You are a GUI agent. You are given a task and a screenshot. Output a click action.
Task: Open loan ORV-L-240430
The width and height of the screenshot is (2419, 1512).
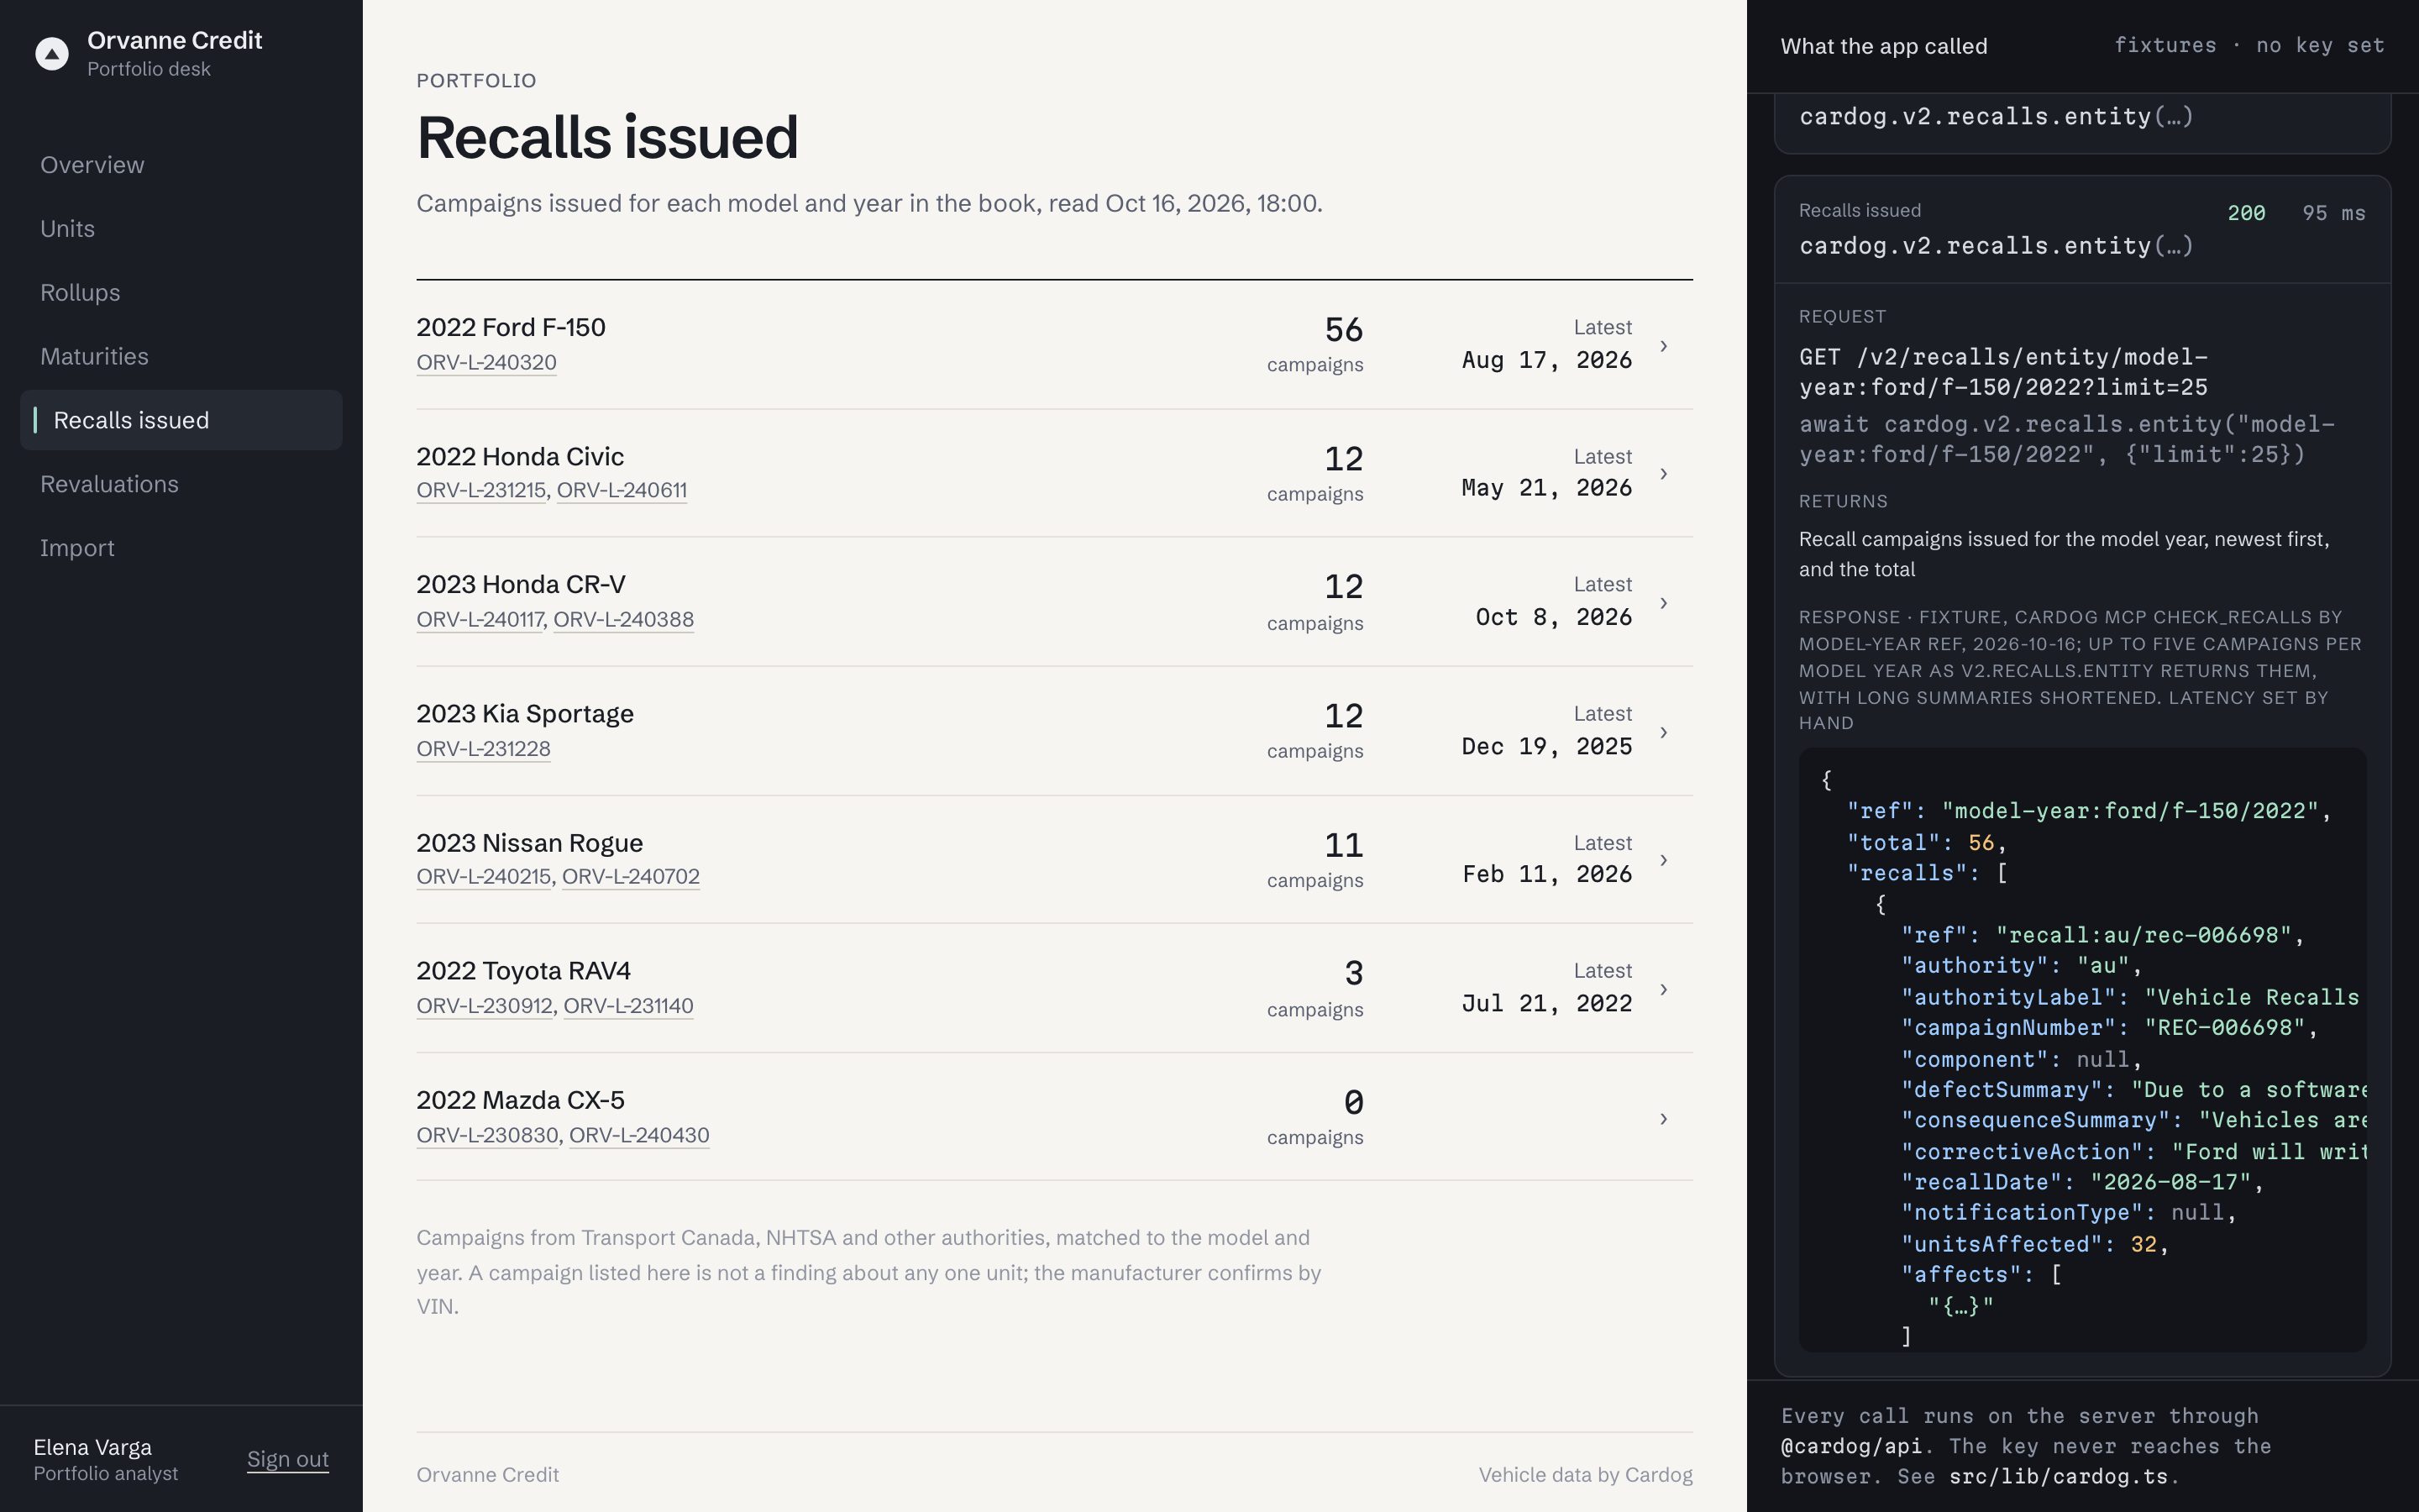point(640,1135)
